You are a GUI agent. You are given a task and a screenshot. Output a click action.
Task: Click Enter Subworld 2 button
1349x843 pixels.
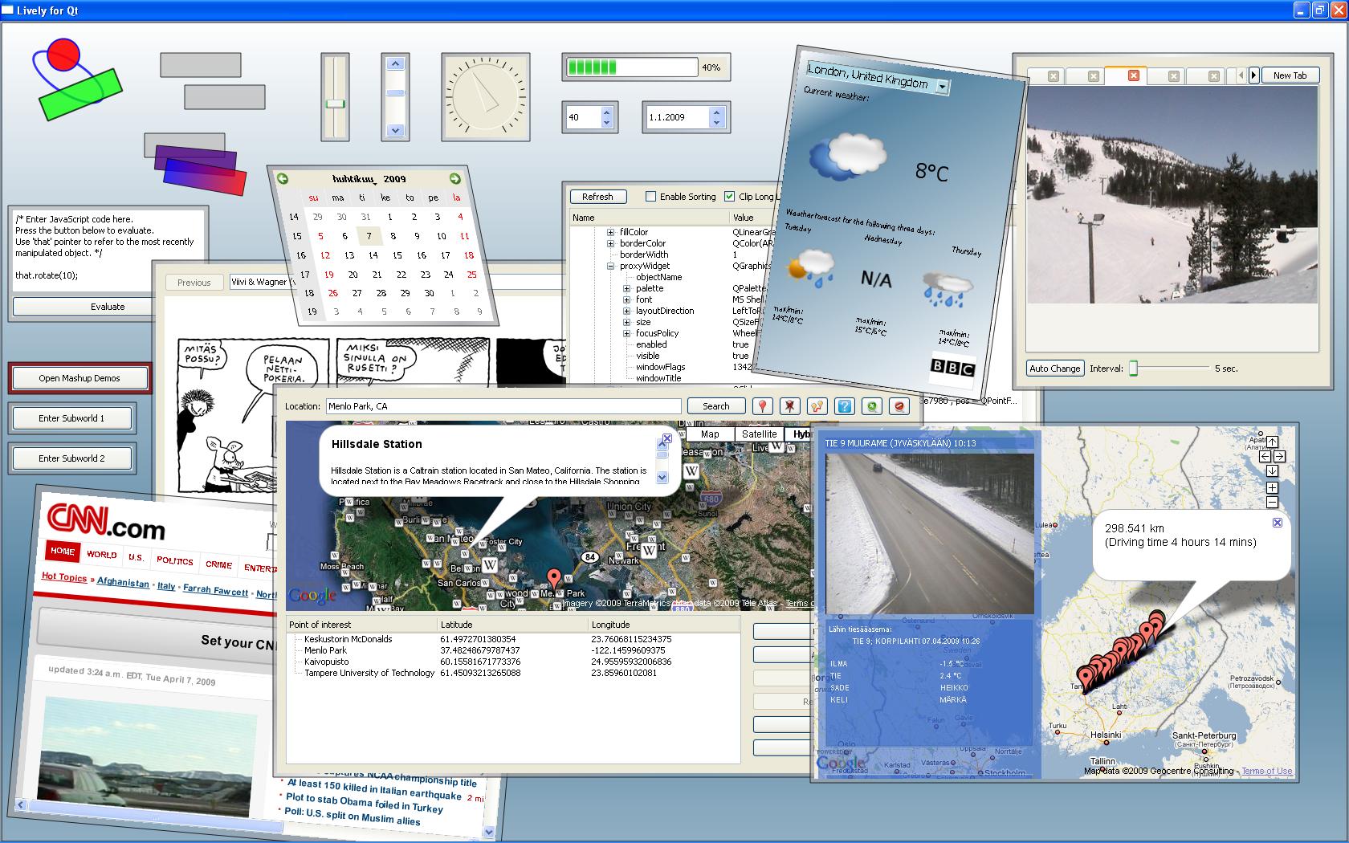tap(71, 458)
